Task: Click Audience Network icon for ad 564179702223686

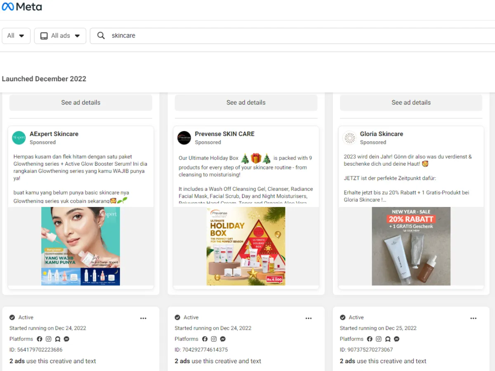Action: [58, 339]
